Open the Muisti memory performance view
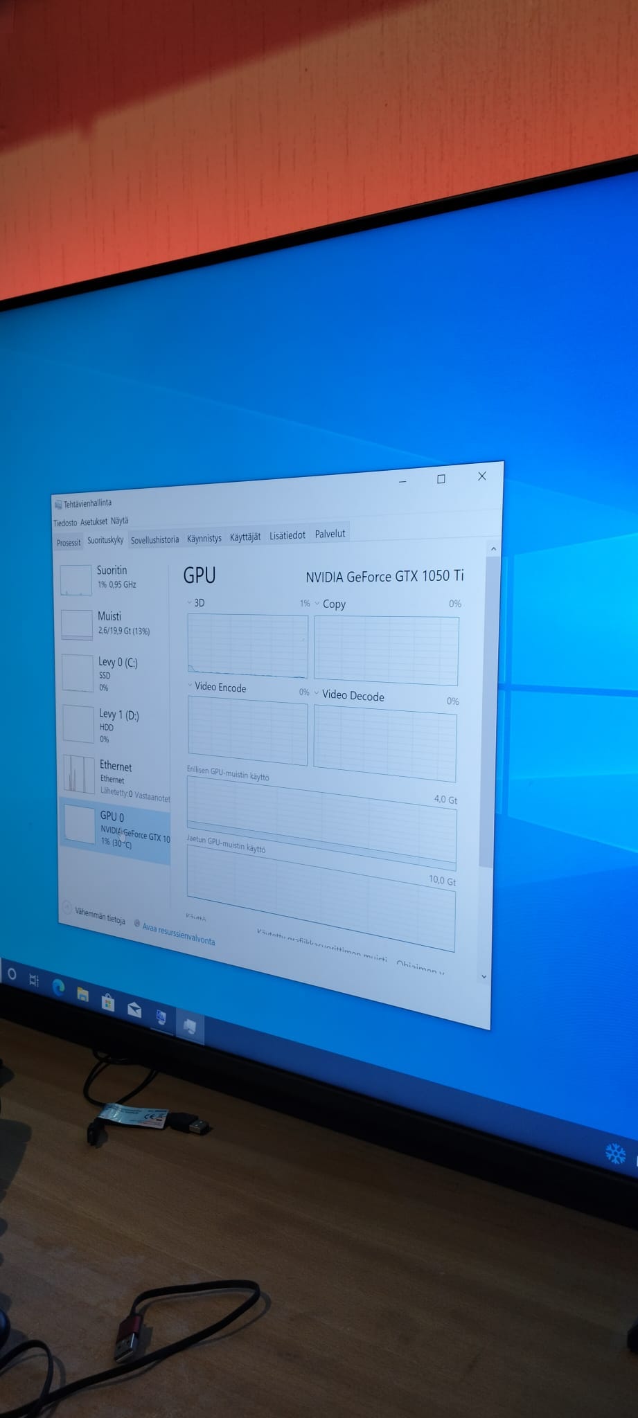 point(114,623)
